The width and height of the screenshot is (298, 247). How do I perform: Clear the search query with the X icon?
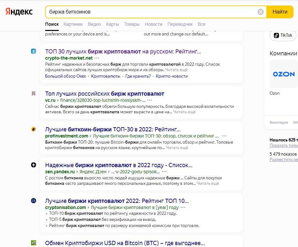pos(261,12)
